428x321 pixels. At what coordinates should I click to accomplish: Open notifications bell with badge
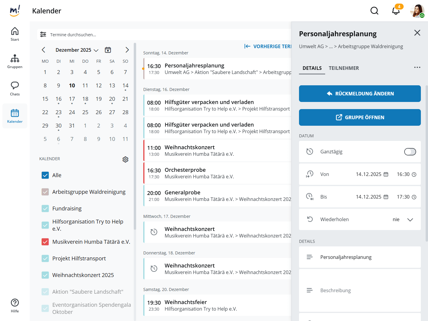(396, 11)
